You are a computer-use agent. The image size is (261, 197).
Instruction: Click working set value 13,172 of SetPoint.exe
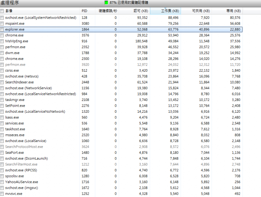click(x=173, y=106)
